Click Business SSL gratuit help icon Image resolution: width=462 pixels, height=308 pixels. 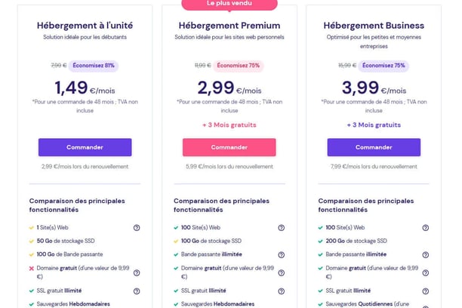426,291
